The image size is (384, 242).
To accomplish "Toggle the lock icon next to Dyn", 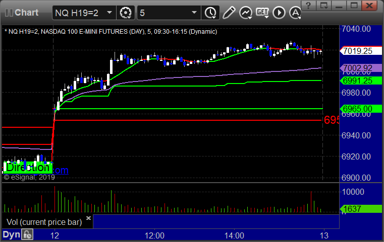I will pyautogui.click(x=27, y=234).
